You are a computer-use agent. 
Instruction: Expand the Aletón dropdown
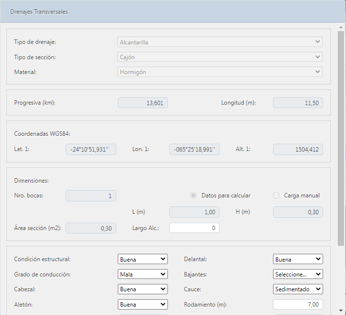pos(143,305)
